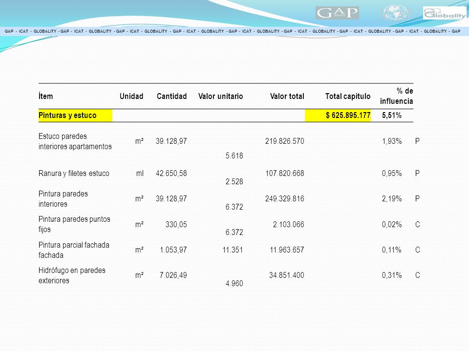Click unit value 4.960
Viewport: 469px width, 351px height.
[234, 283]
